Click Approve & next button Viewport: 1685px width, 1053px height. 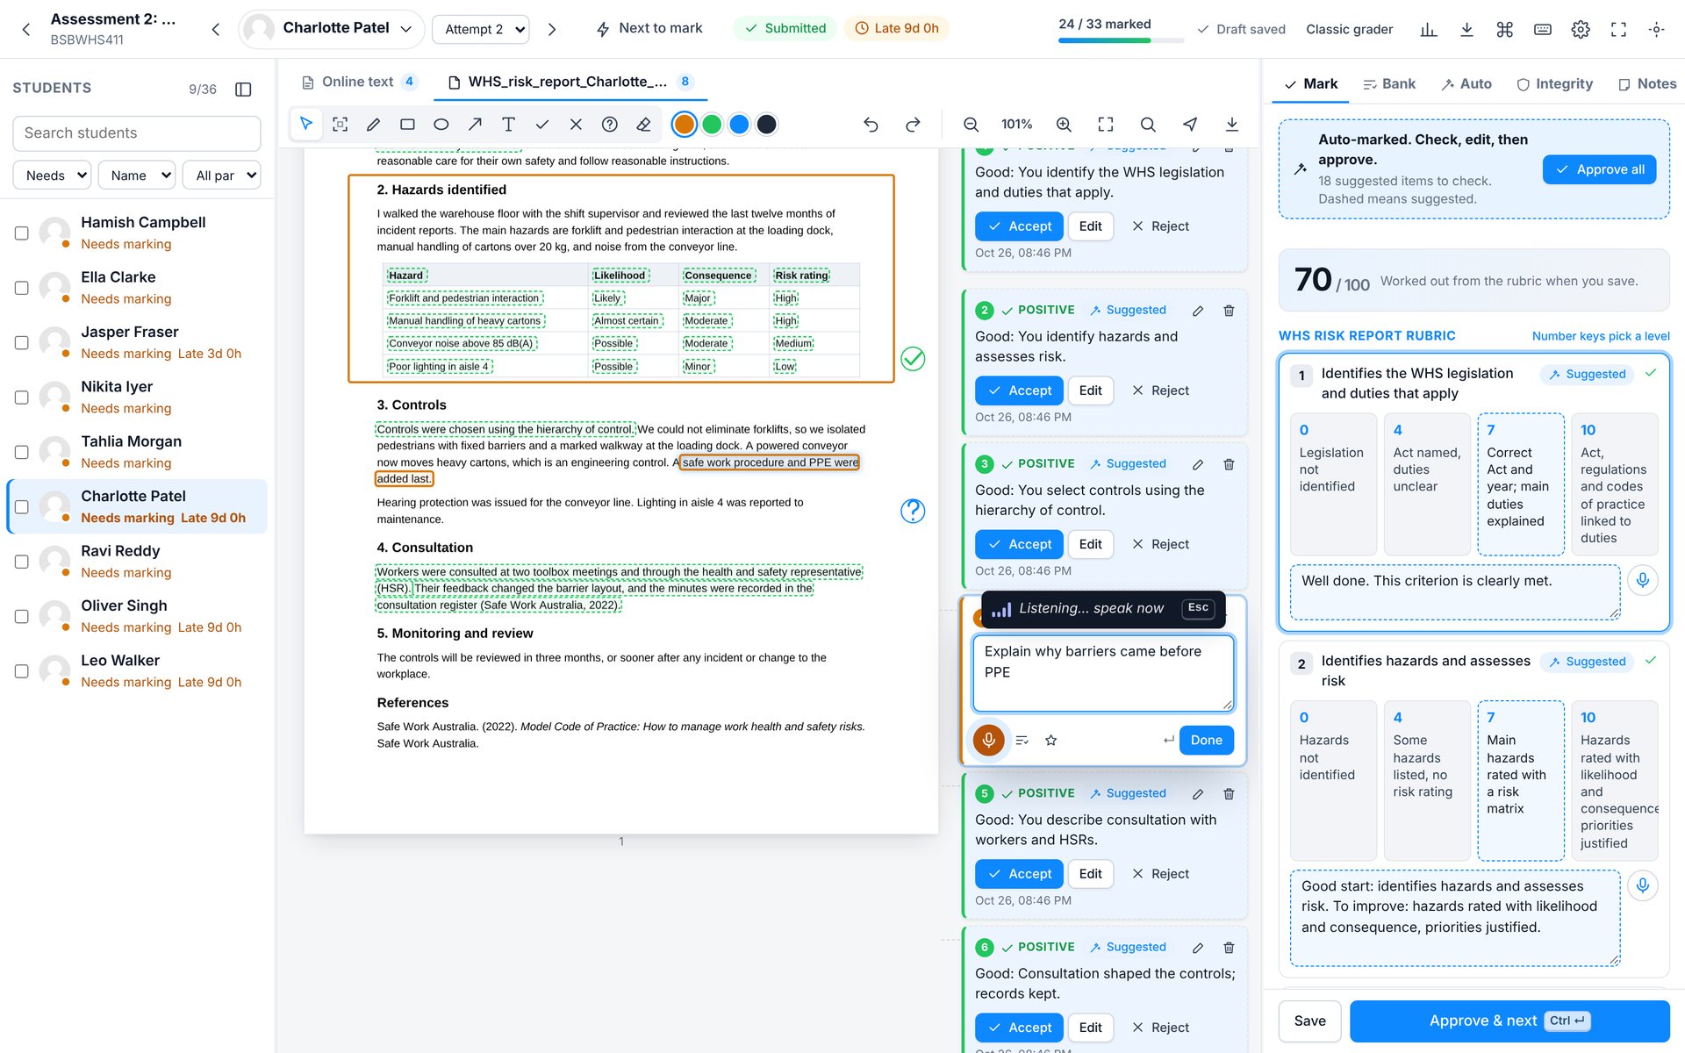(x=1509, y=1021)
